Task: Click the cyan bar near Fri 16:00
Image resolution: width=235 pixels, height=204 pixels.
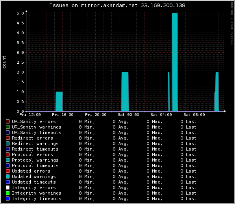Action: coord(59,101)
